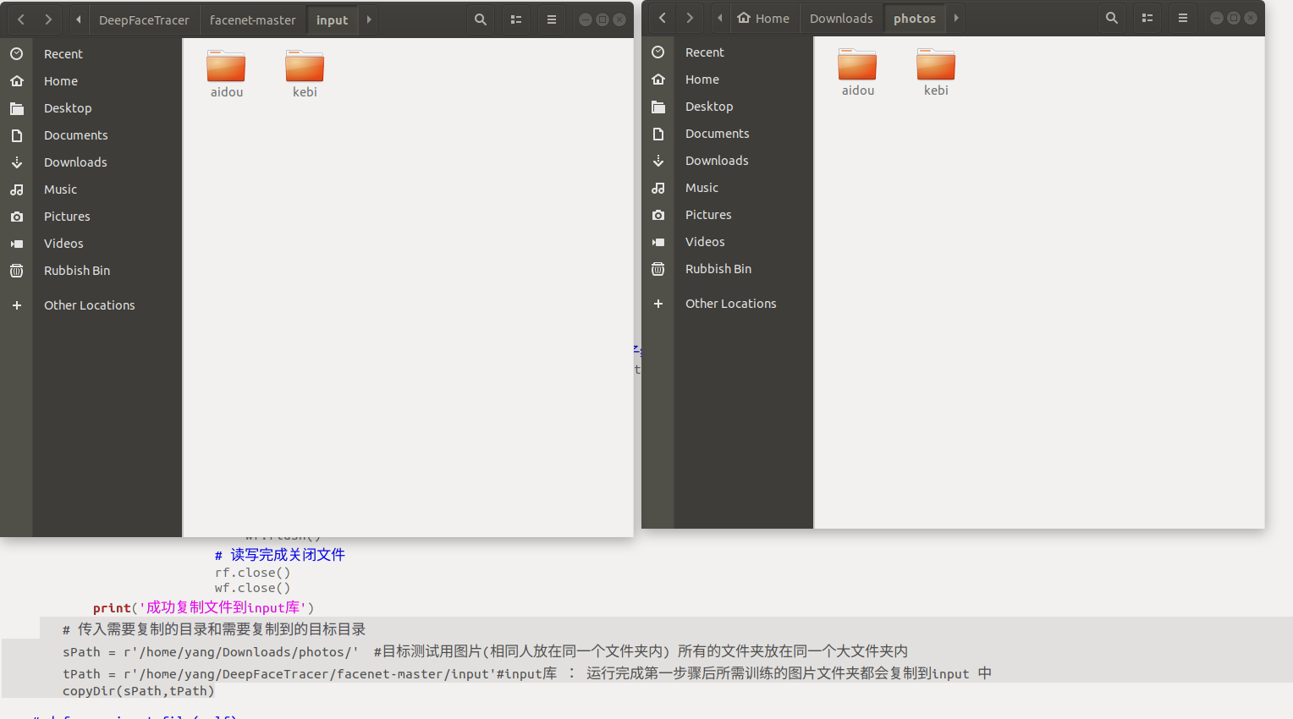Select aidou folder in photos window
Viewport: 1293px width, 719px height.
click(x=857, y=73)
